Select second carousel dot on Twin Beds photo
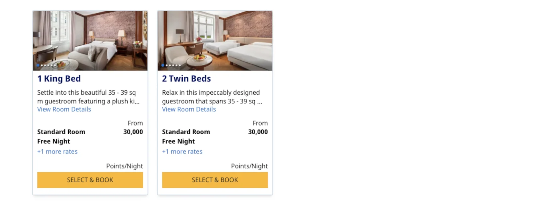Viewport: 560px width, 207px height. click(166, 66)
